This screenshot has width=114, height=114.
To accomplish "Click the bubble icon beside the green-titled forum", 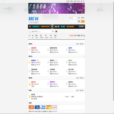I will [x=67, y=62].
